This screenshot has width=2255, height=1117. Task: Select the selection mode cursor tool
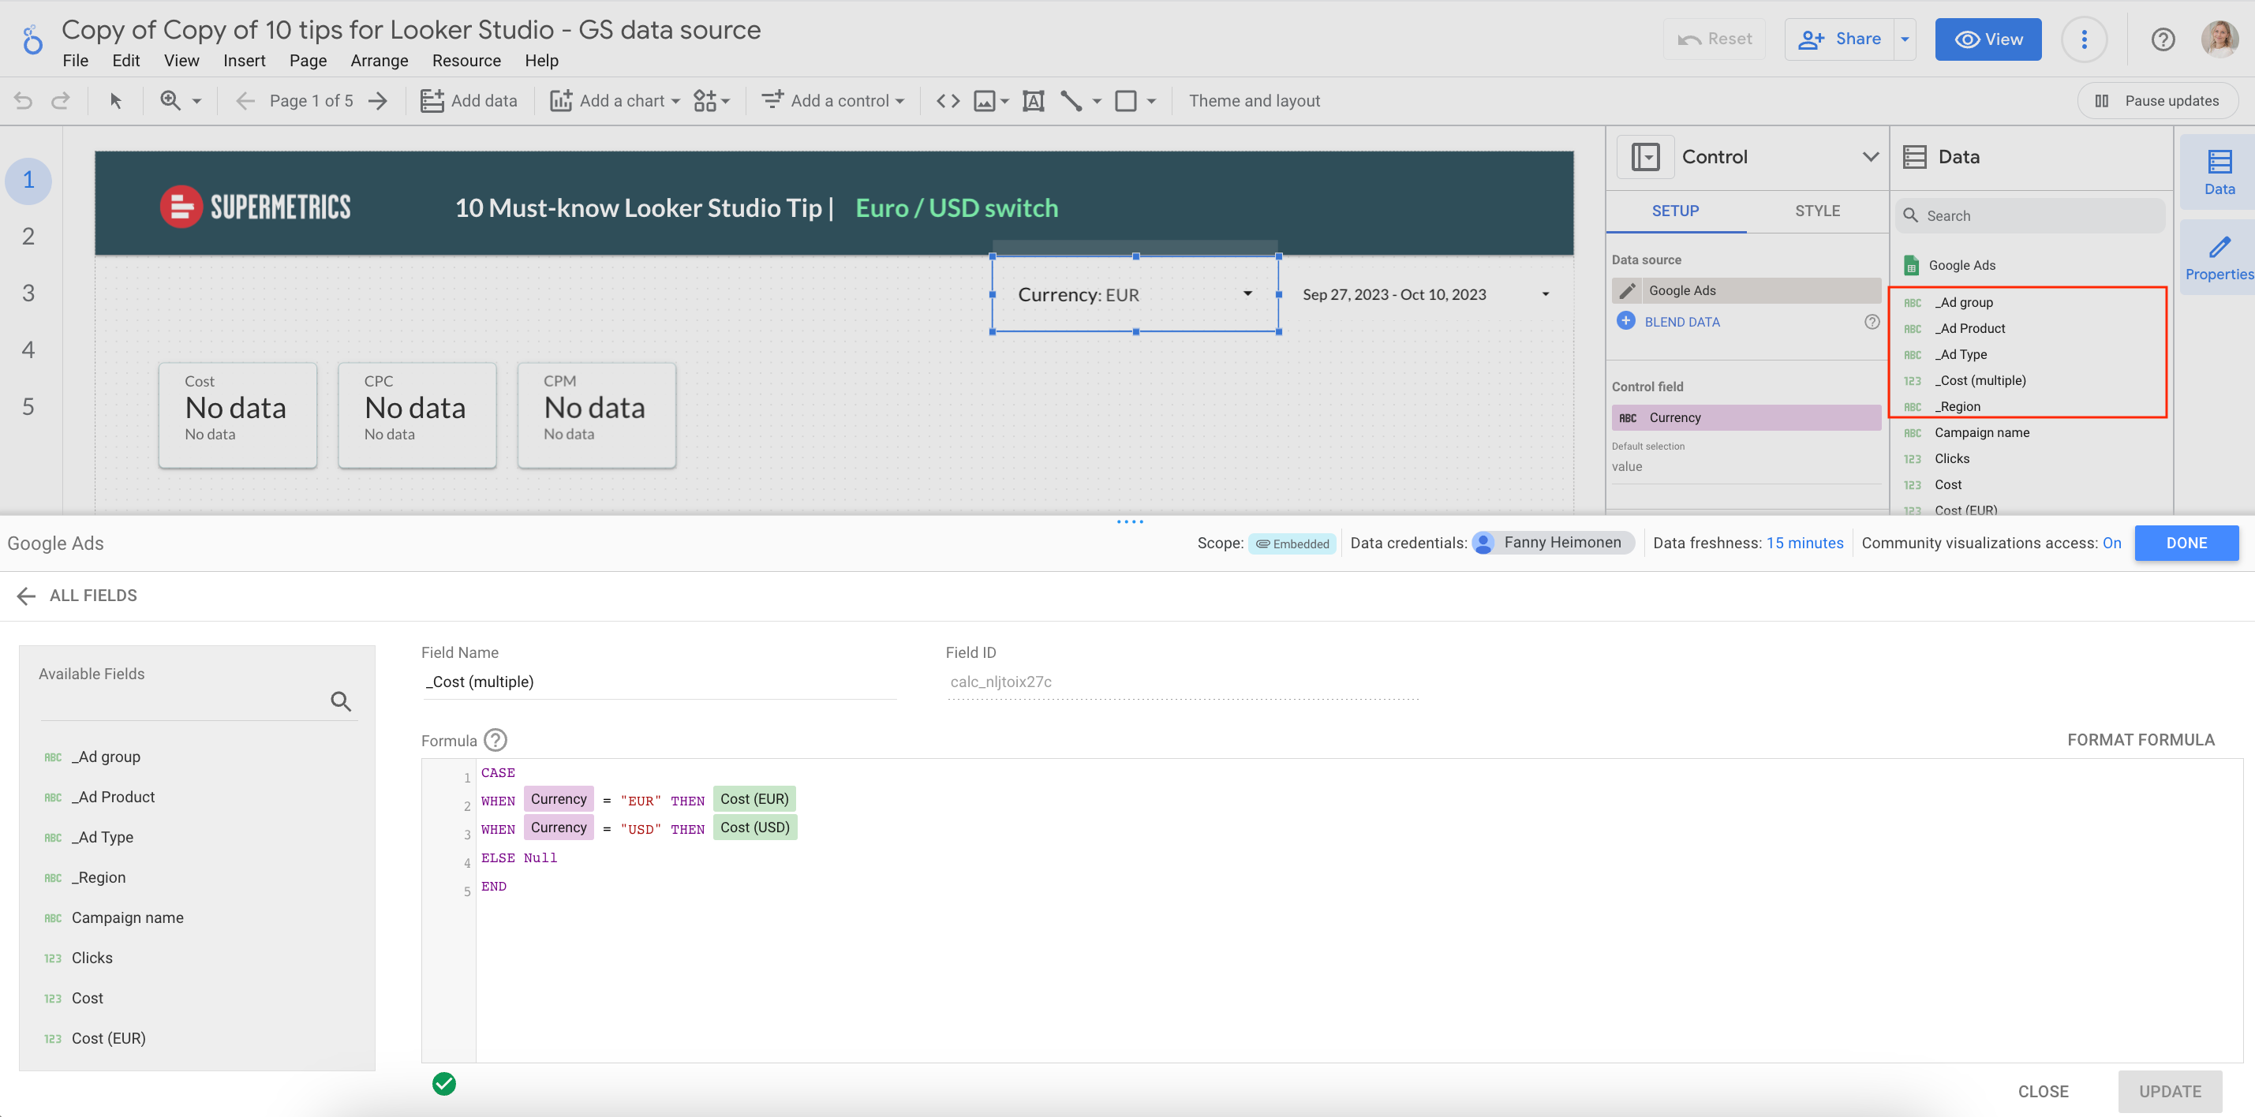point(115,101)
